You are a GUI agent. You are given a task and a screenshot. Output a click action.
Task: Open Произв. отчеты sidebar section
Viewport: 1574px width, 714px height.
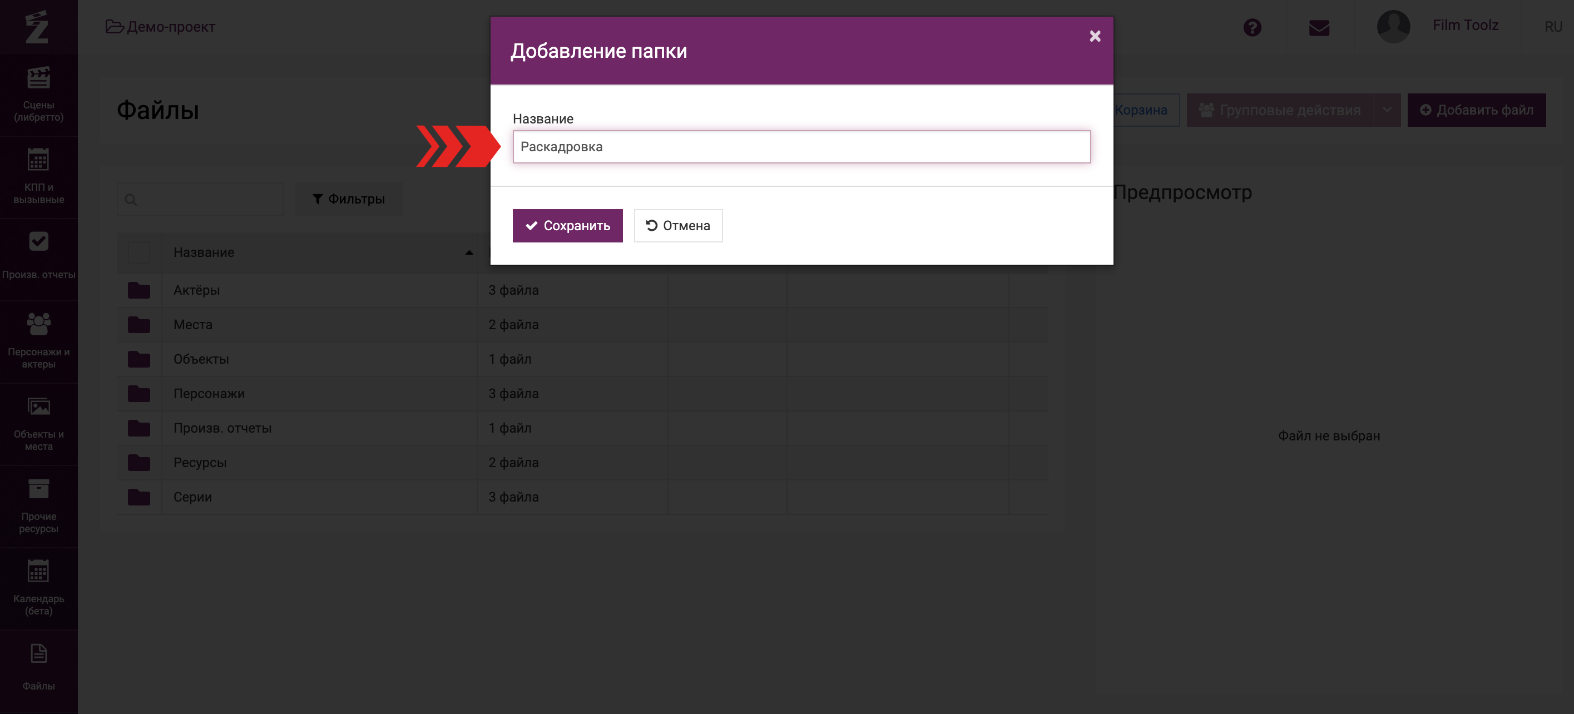pos(38,259)
